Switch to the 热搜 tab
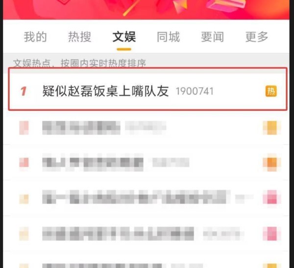294x268 pixels. (x=79, y=37)
